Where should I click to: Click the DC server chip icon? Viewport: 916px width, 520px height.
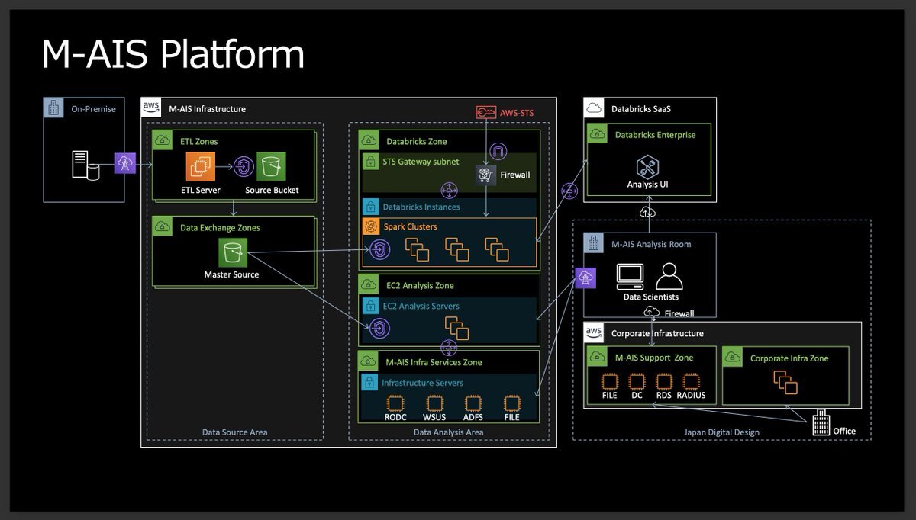coord(637,381)
